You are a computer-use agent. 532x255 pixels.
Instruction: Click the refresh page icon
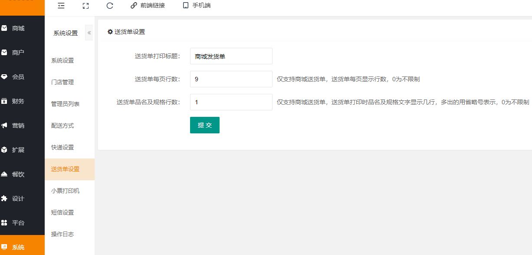point(110,6)
